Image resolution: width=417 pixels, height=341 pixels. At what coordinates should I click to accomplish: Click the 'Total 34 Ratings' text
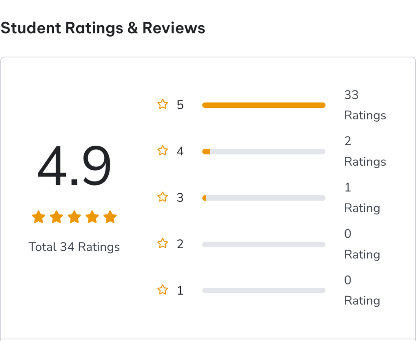click(x=74, y=247)
